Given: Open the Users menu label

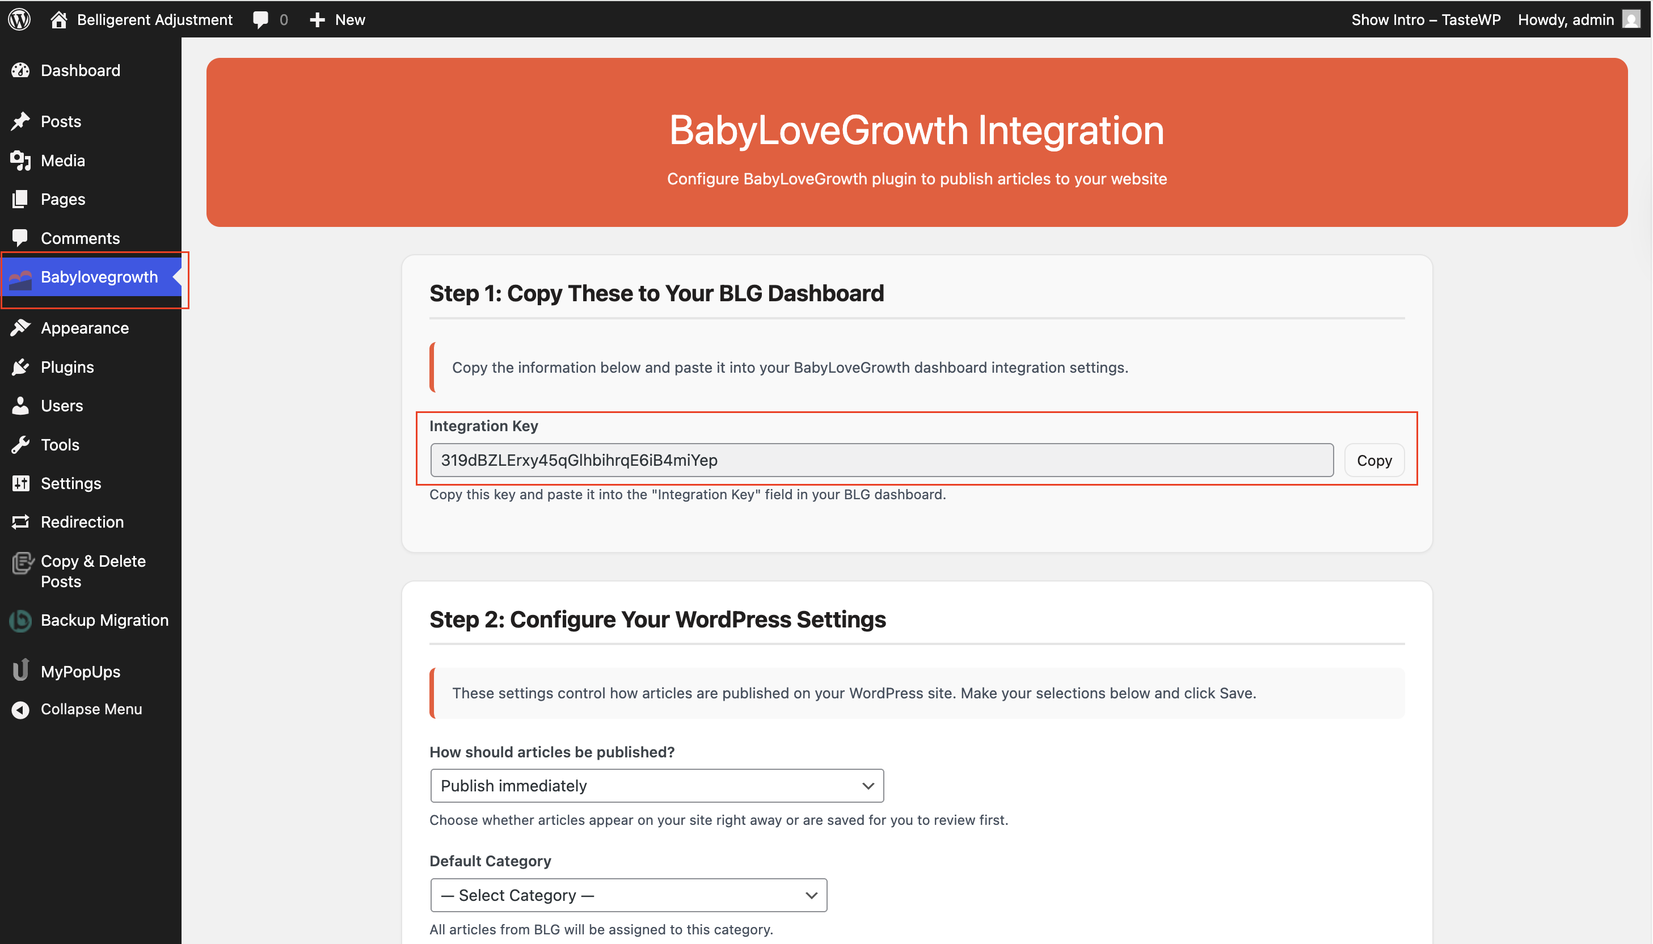Looking at the screenshot, I should 62,406.
